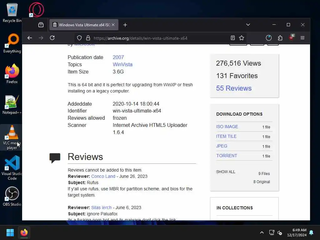The width and height of the screenshot is (320, 240).
Task: Open extensions puzzle icon
Action: pos(280,38)
